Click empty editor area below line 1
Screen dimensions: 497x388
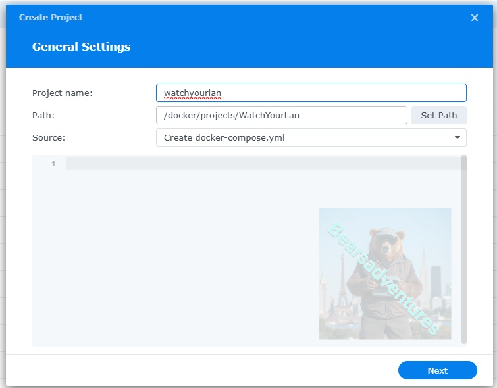tap(178, 263)
